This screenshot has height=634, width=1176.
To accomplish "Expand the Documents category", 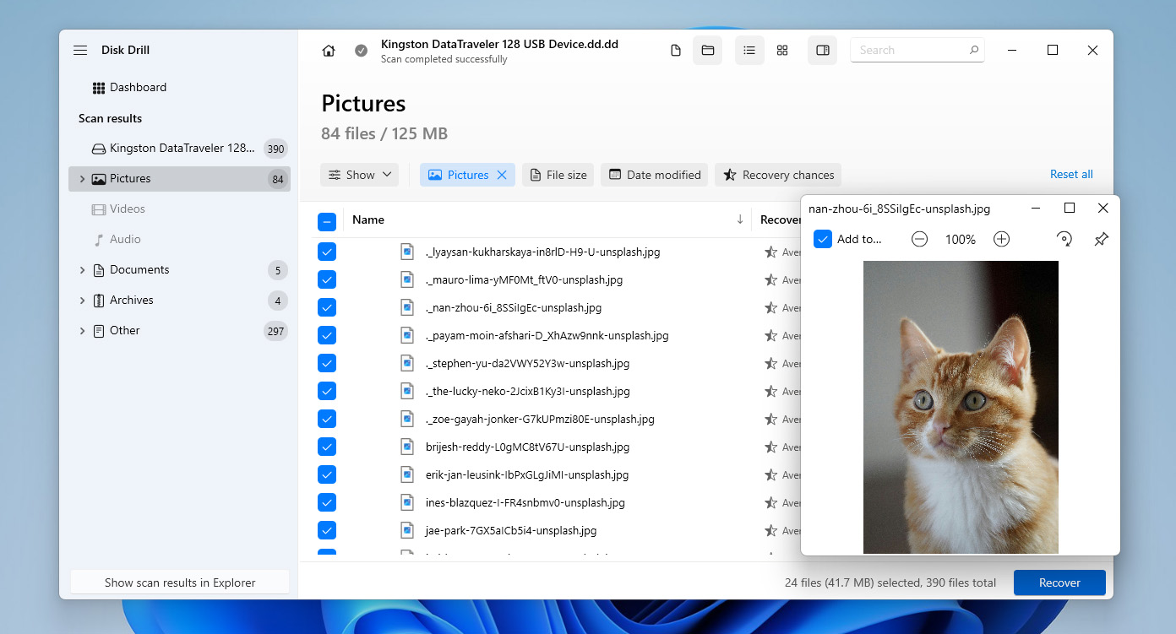I will click(x=81, y=269).
